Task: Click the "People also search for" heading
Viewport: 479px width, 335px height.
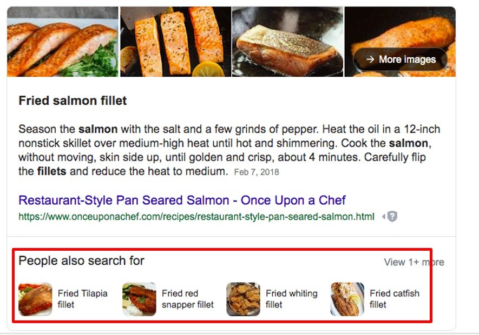Action: (x=81, y=261)
